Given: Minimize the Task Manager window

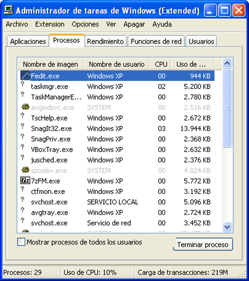Looking at the screenshot, I should pyautogui.click(x=210, y=10).
